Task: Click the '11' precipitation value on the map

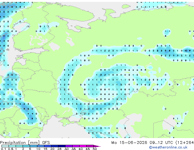Action: tap(4, 36)
